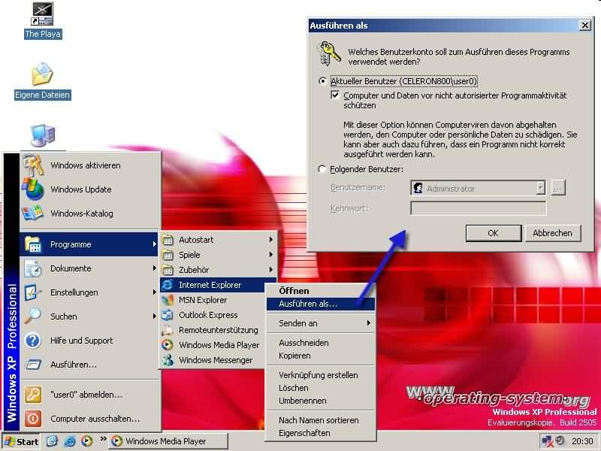Choose Löschen in the context menu
601x451 pixels.
tap(320, 388)
